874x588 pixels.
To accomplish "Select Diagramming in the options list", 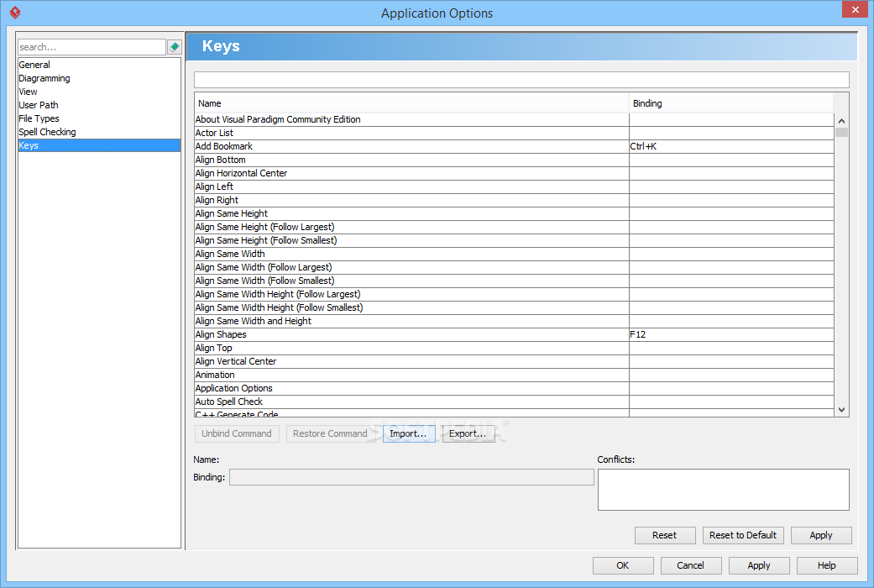I will (x=99, y=78).
